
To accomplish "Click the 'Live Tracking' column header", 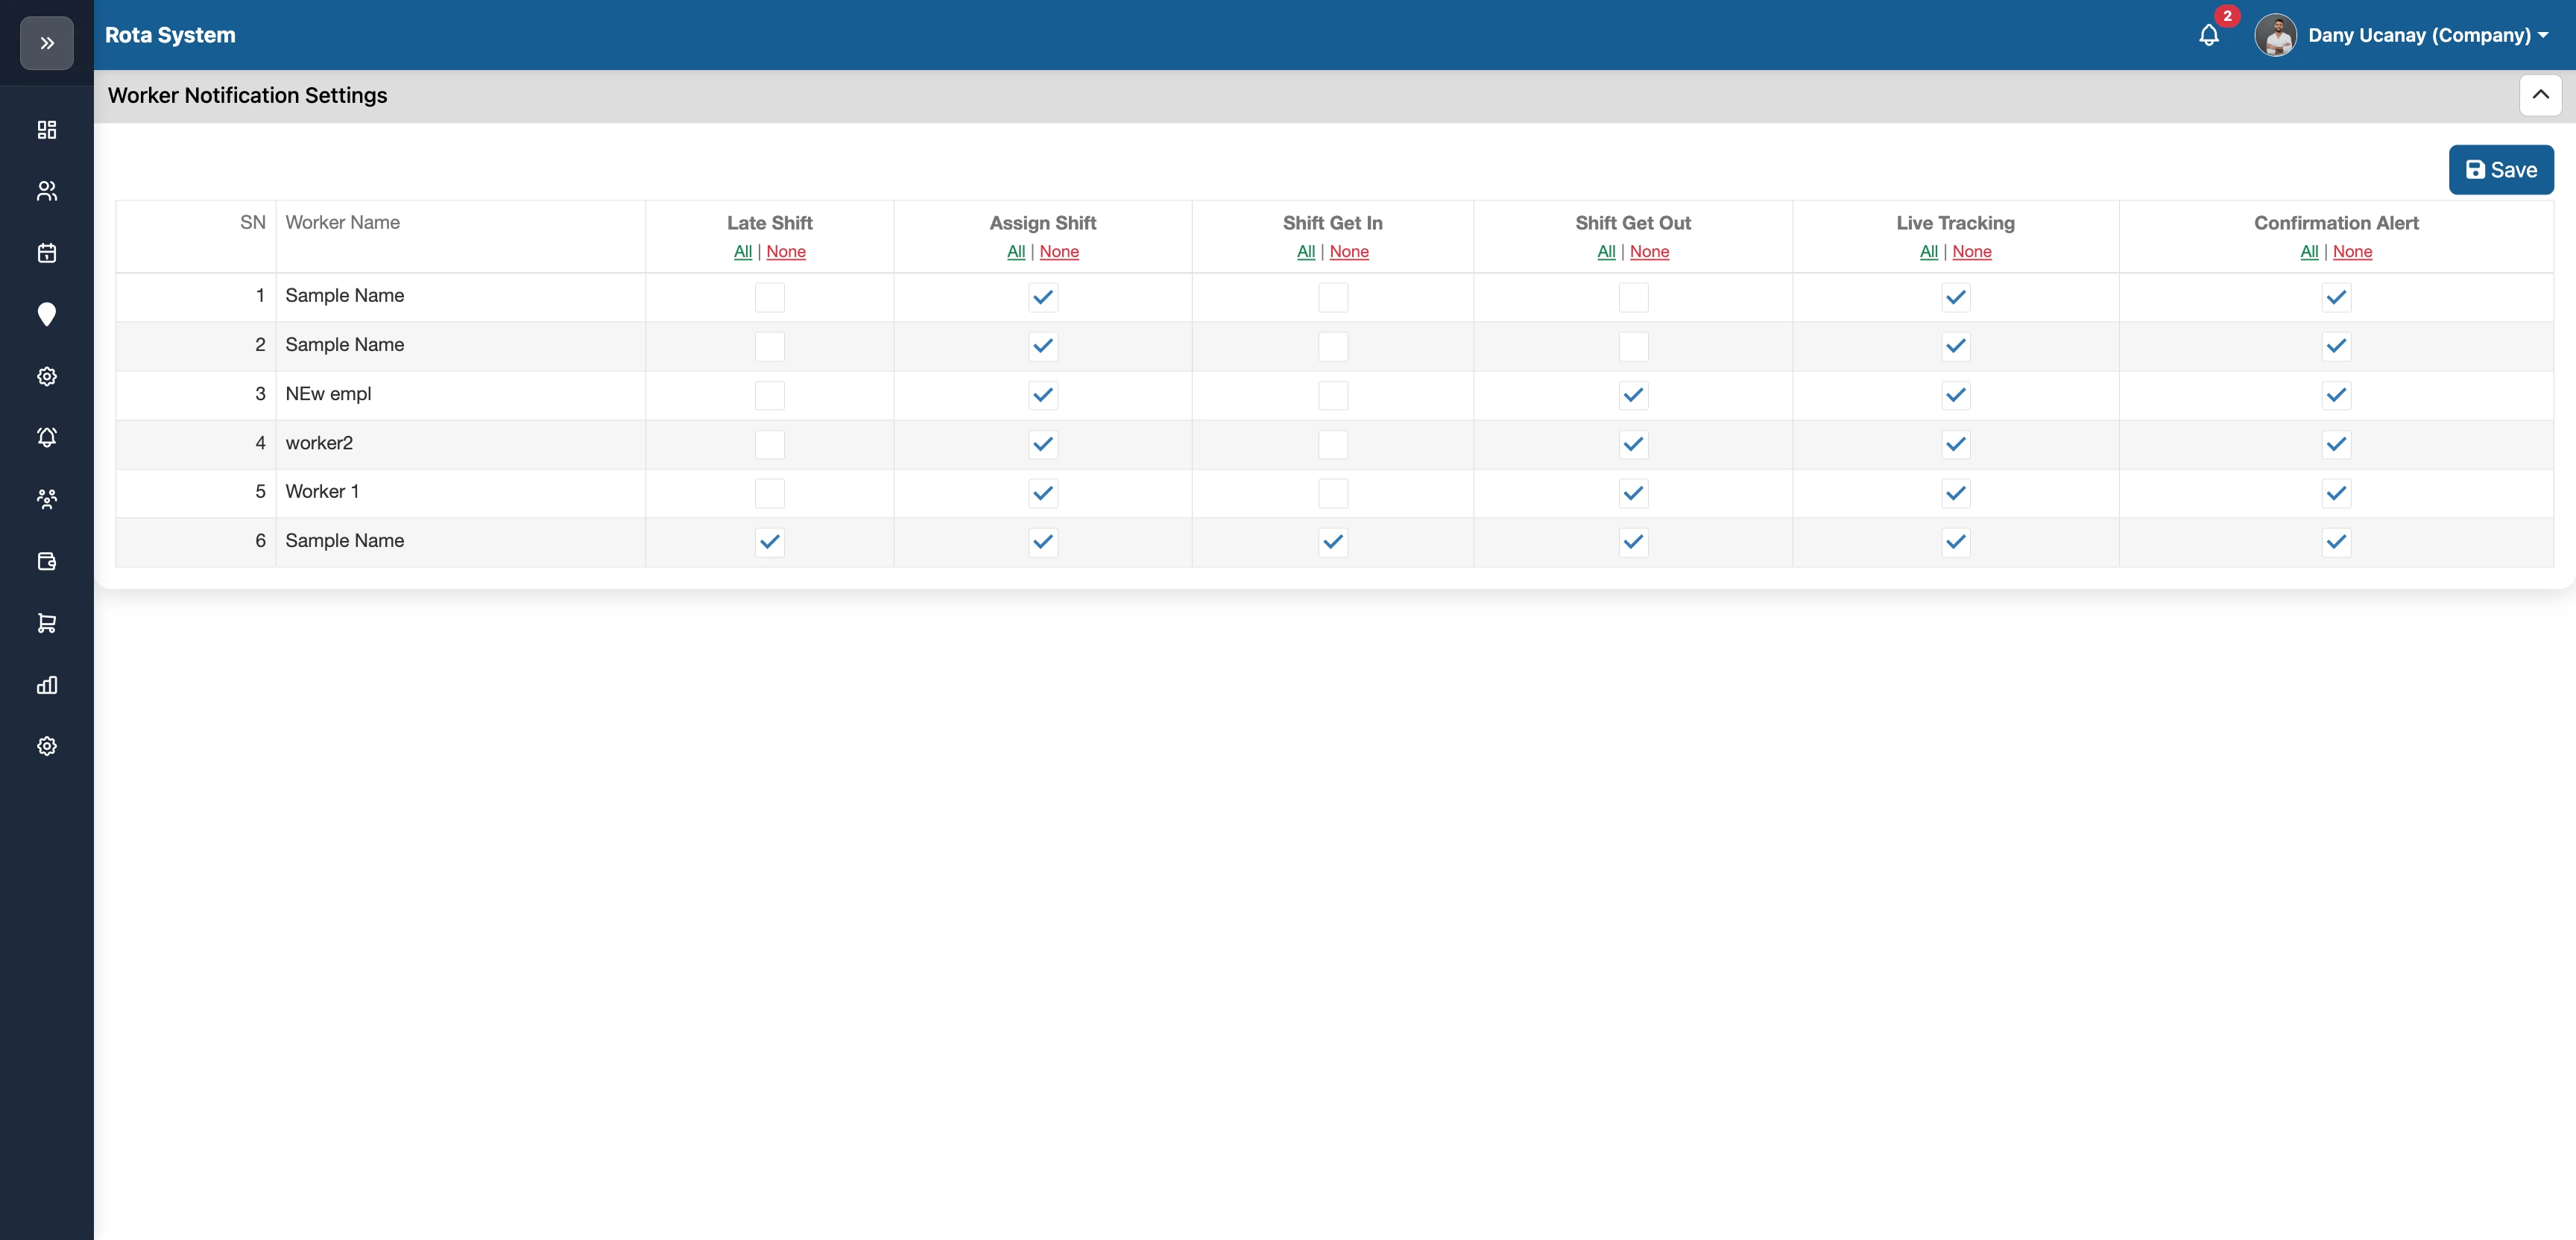I will 1955,223.
